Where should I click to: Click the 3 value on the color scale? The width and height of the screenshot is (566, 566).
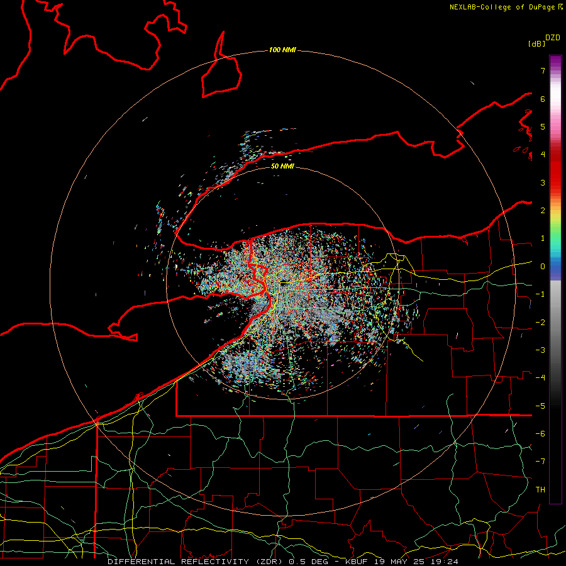tap(543, 182)
